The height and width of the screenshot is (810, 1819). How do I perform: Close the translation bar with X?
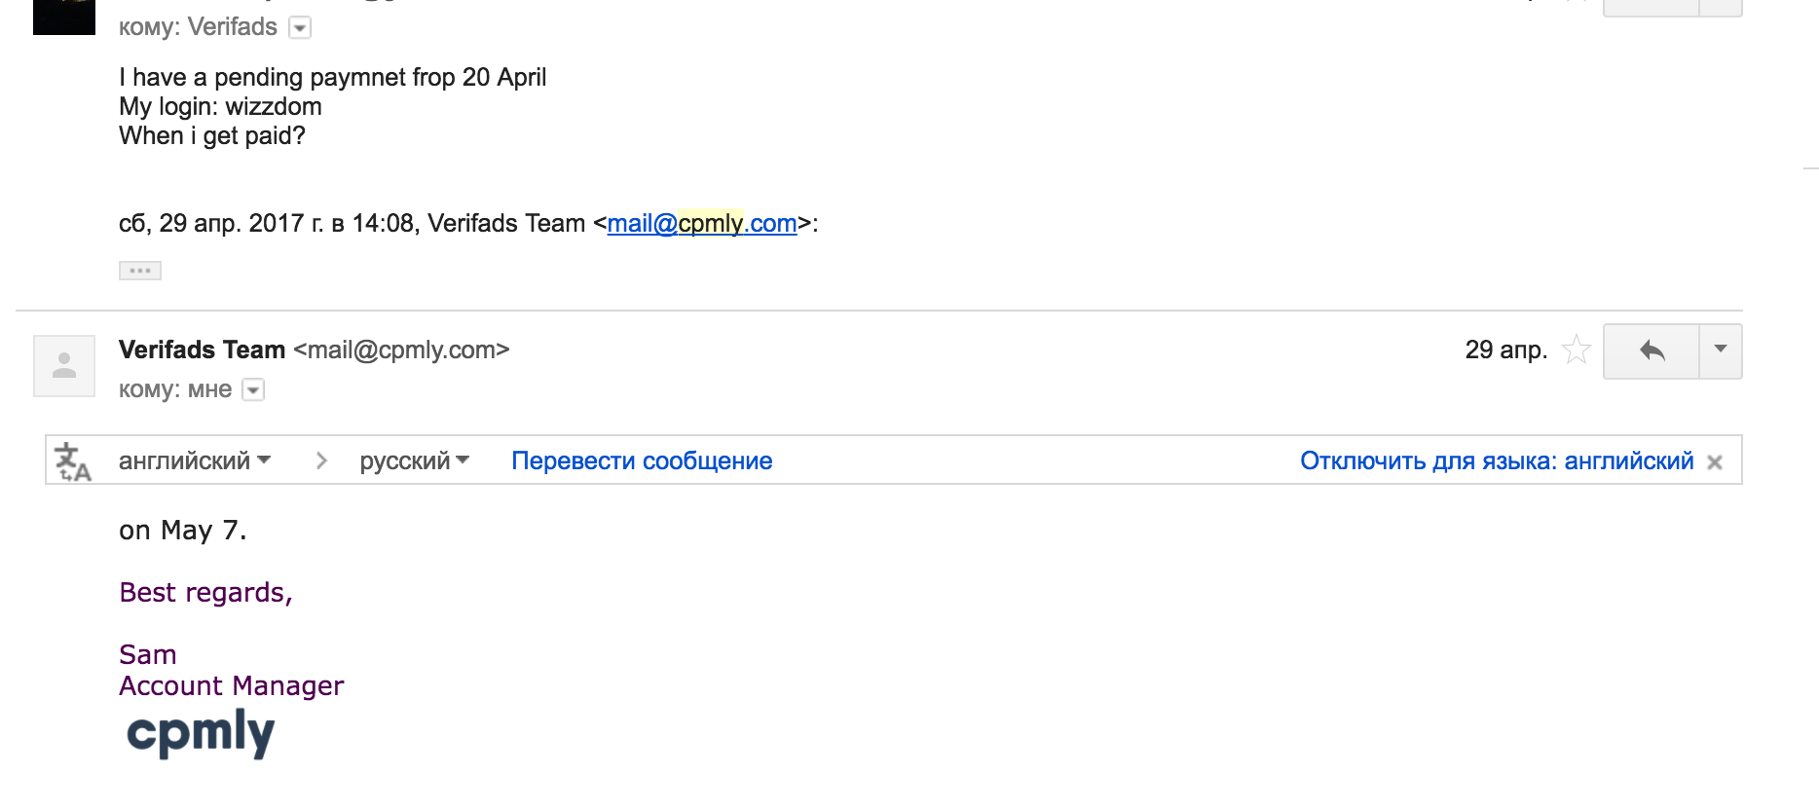click(1715, 462)
